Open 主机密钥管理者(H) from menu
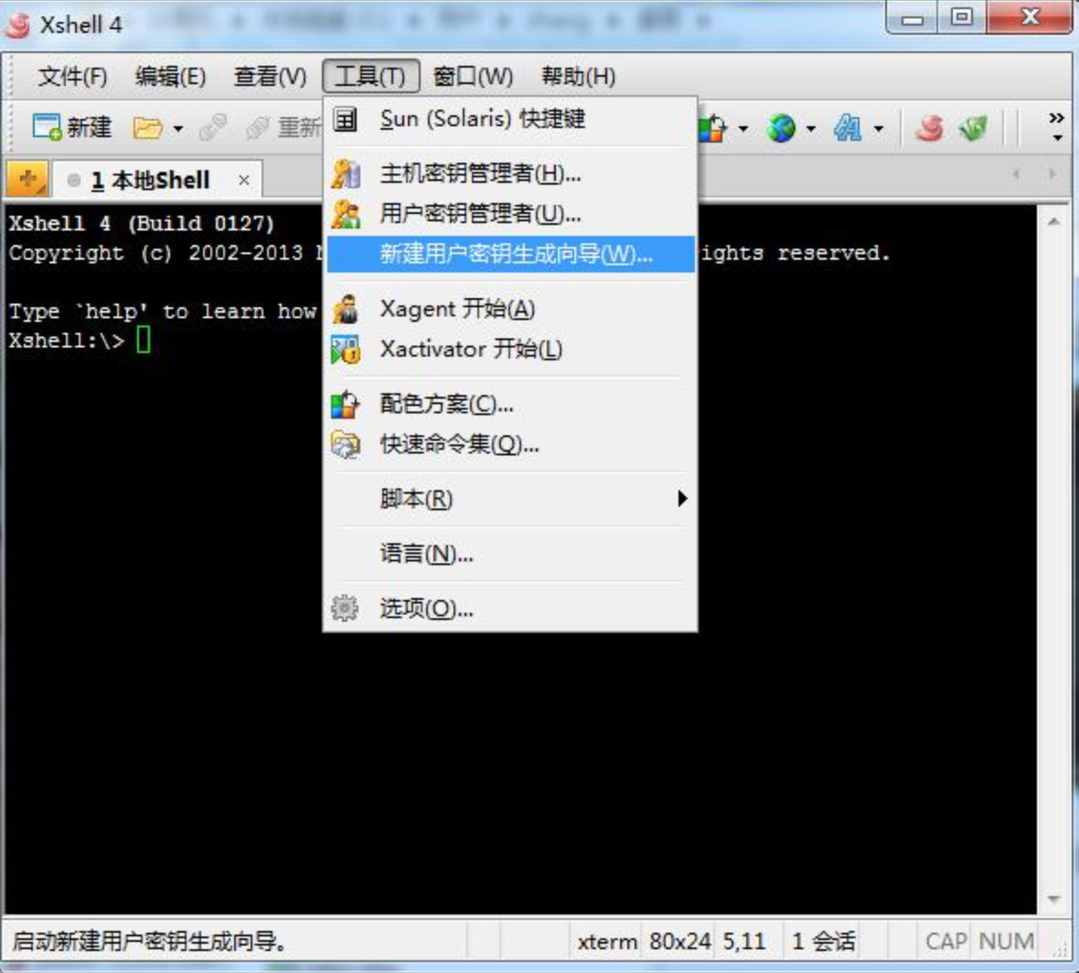The height and width of the screenshot is (973, 1079). coord(510,174)
